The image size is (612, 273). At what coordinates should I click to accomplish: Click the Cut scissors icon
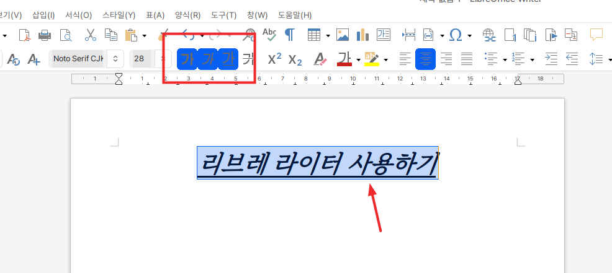coord(91,35)
